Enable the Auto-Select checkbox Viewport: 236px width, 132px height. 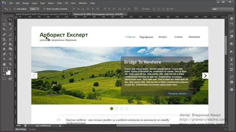coord(15,9)
